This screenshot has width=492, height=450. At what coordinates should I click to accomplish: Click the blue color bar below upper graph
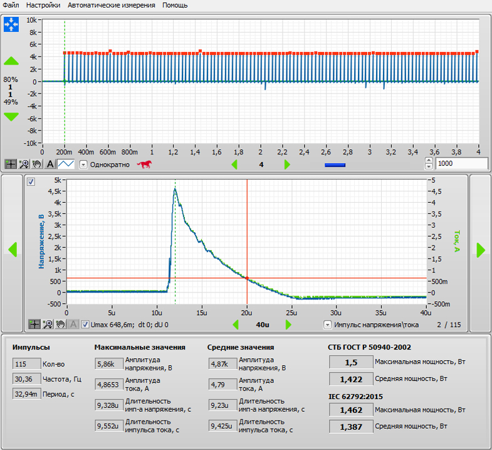(x=335, y=165)
